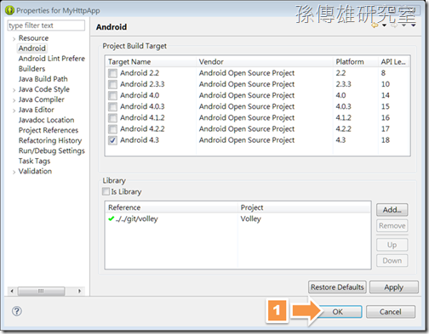The image size is (429, 334).
Task: Select Builders in the tree
Action: coord(31,69)
